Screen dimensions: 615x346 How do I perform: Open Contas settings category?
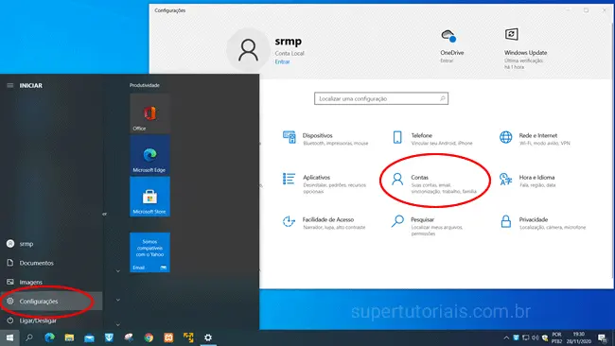click(x=433, y=183)
